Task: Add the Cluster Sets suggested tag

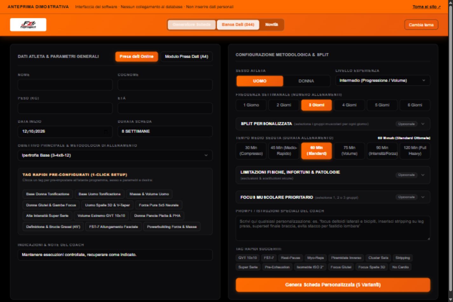Action: point(378,258)
